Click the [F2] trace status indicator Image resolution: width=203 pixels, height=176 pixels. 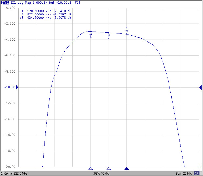tap(77, 3)
